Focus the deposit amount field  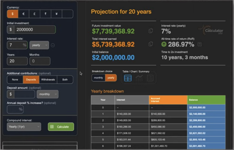coord(24,94)
